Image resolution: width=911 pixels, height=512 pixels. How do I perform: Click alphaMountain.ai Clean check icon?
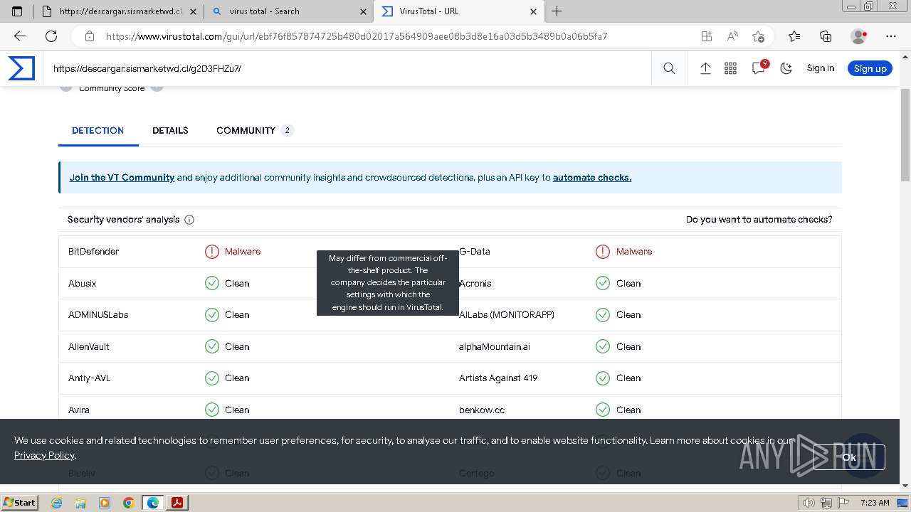point(603,346)
